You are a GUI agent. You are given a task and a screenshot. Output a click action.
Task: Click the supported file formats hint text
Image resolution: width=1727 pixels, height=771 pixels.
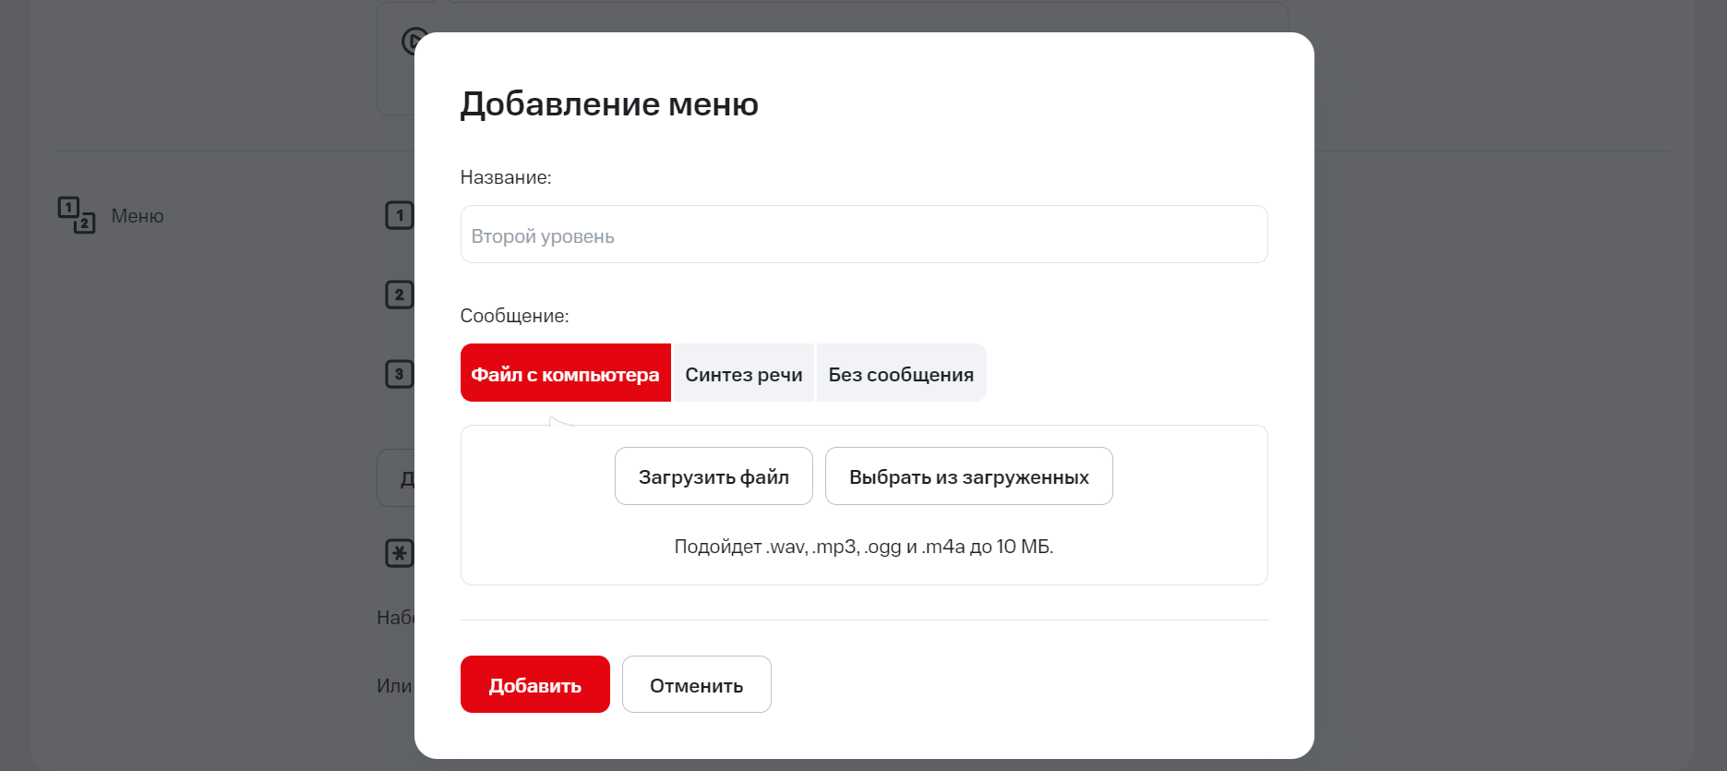pos(863,547)
